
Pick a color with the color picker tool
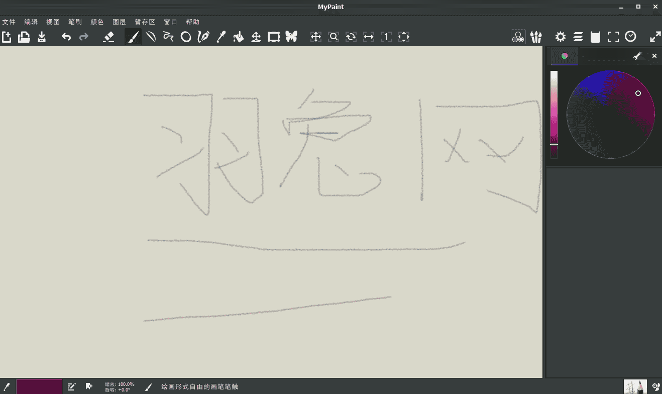click(x=221, y=37)
